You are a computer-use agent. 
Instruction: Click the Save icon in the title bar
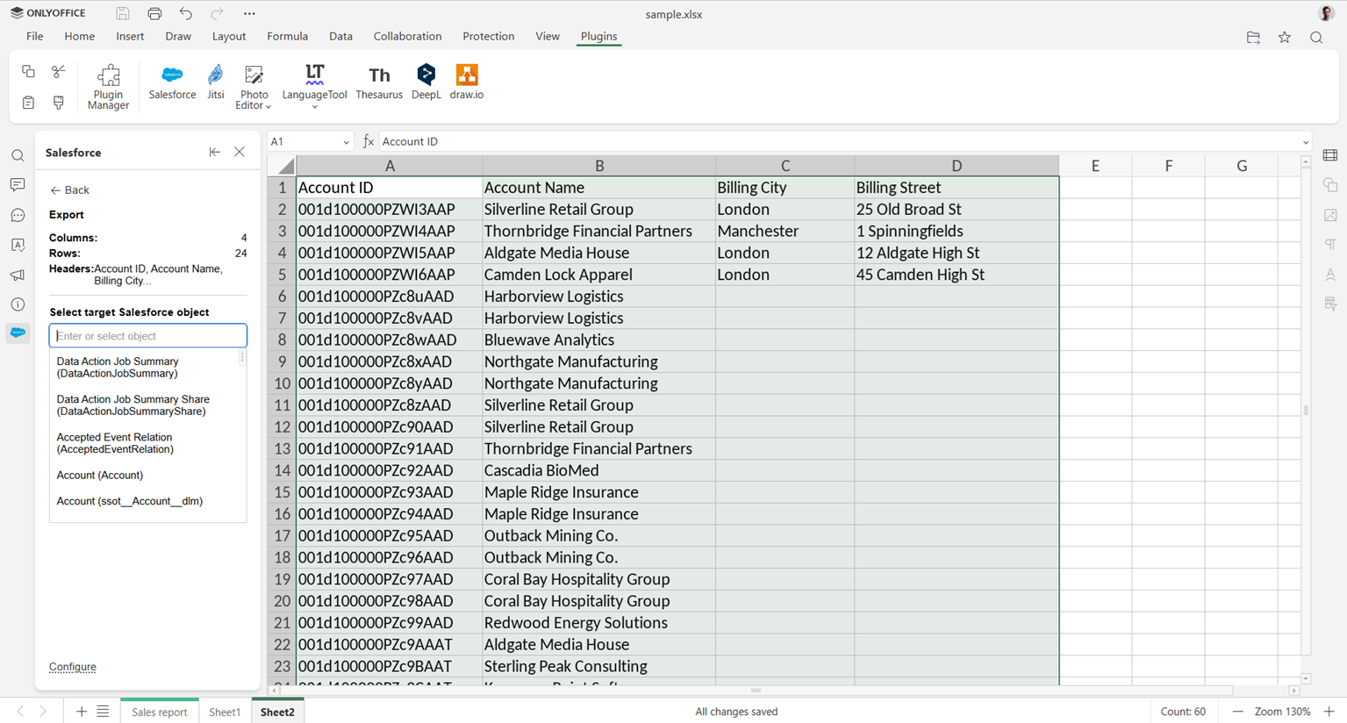click(x=123, y=13)
